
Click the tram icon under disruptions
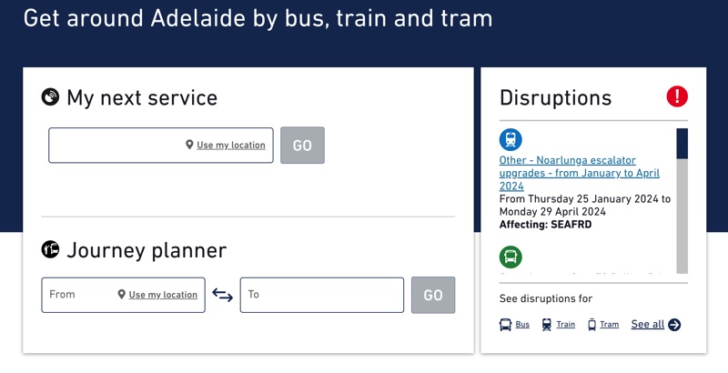pos(592,325)
